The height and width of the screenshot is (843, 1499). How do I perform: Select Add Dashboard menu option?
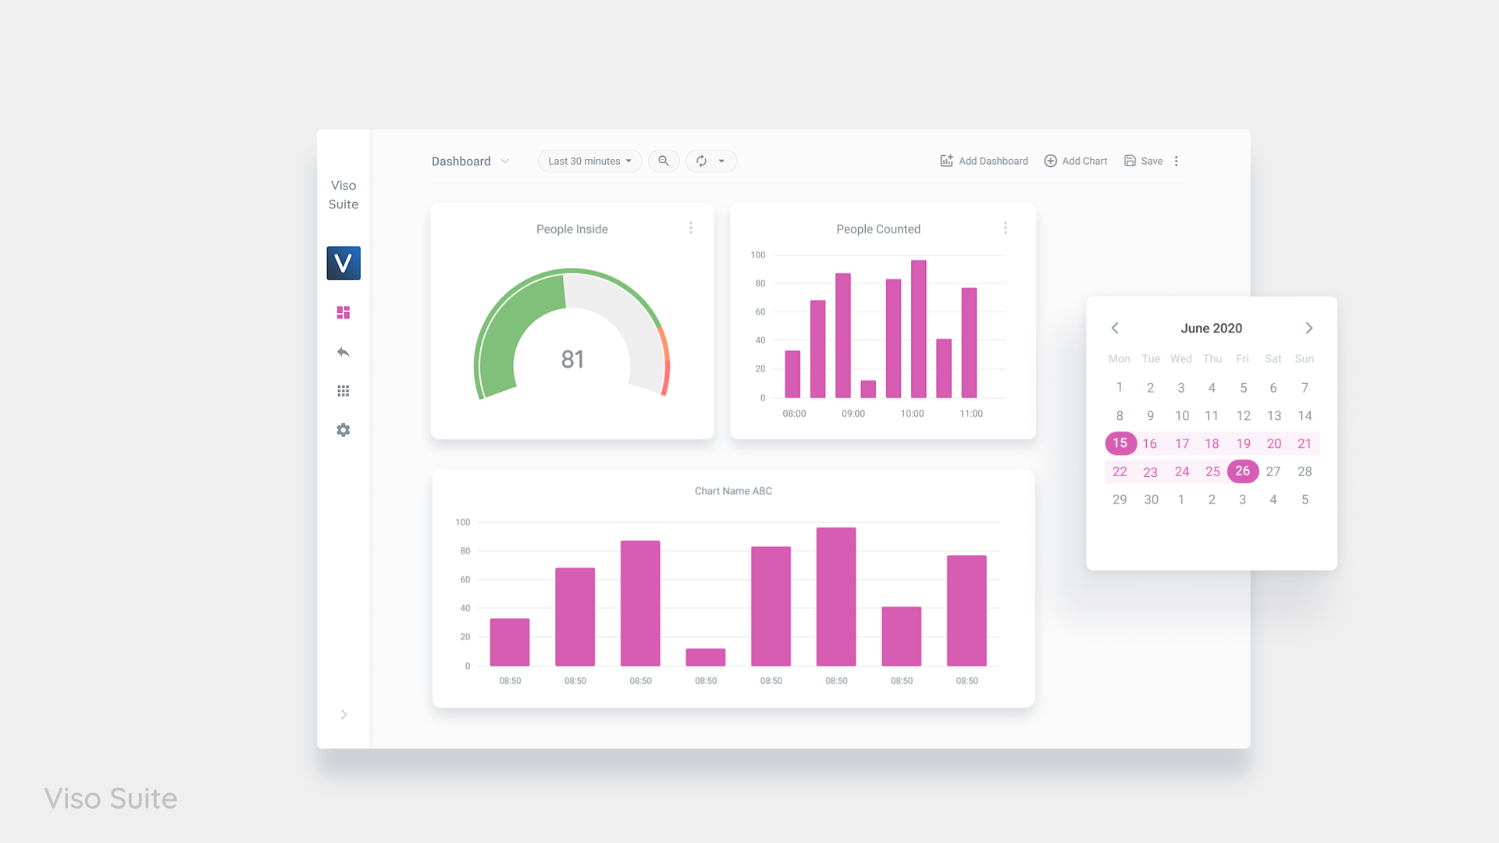tap(983, 161)
